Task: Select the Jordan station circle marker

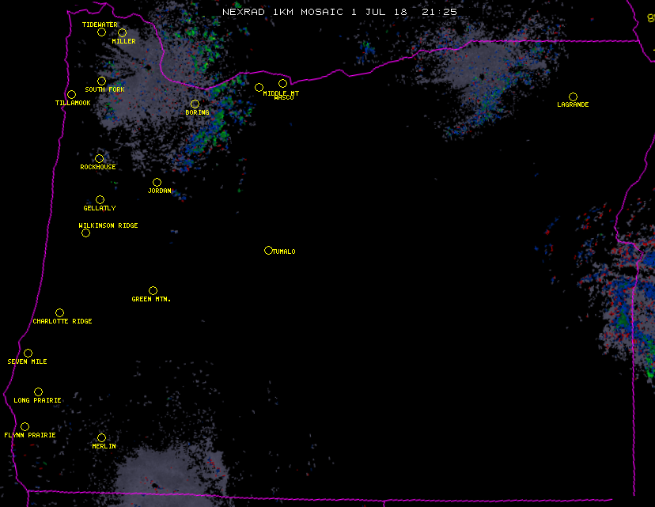Action: pos(157,182)
